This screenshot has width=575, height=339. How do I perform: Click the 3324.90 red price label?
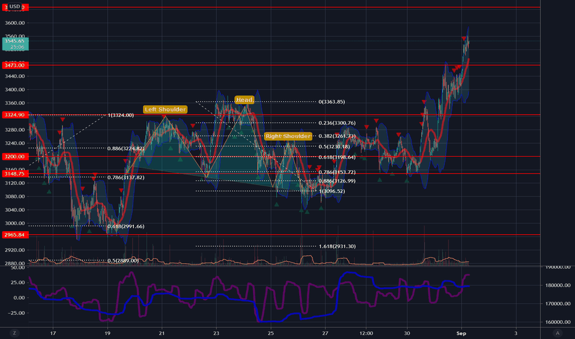tap(15, 115)
